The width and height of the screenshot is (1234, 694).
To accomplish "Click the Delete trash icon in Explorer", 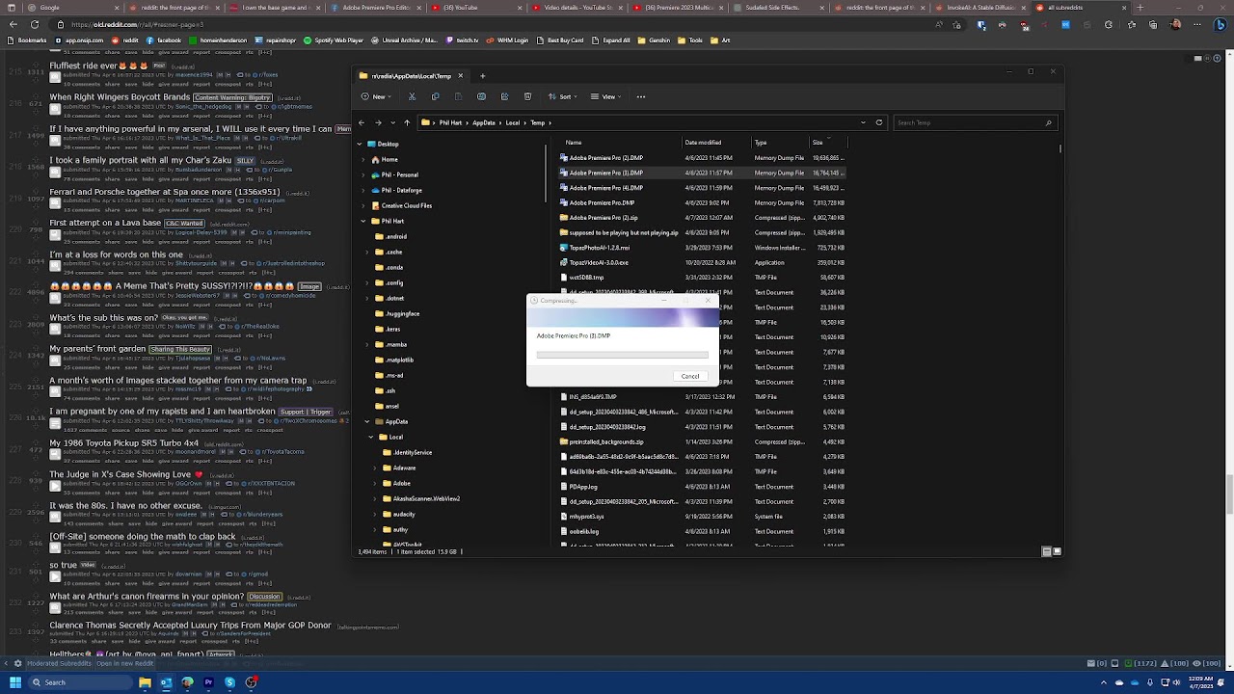I will (x=527, y=96).
